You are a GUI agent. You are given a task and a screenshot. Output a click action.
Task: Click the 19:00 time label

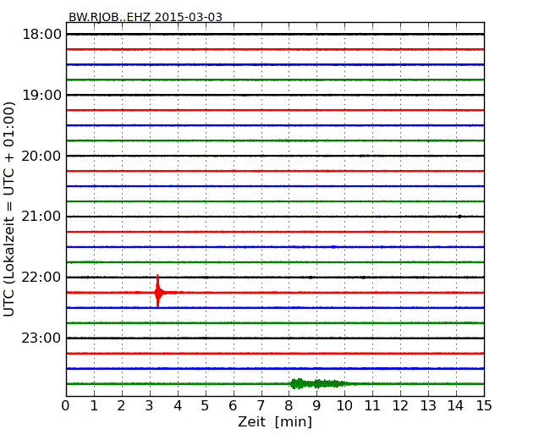(42, 95)
